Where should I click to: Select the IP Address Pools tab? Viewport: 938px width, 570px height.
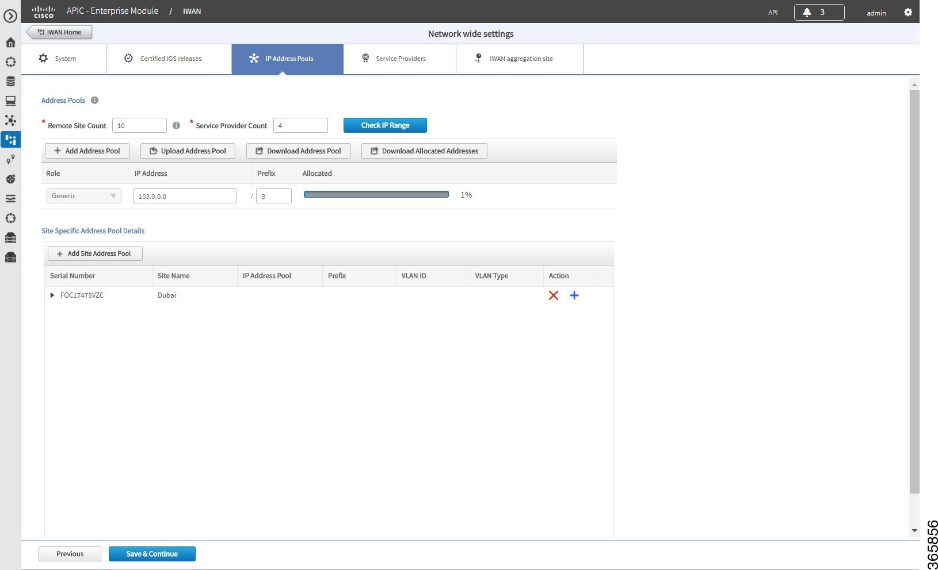(x=288, y=59)
